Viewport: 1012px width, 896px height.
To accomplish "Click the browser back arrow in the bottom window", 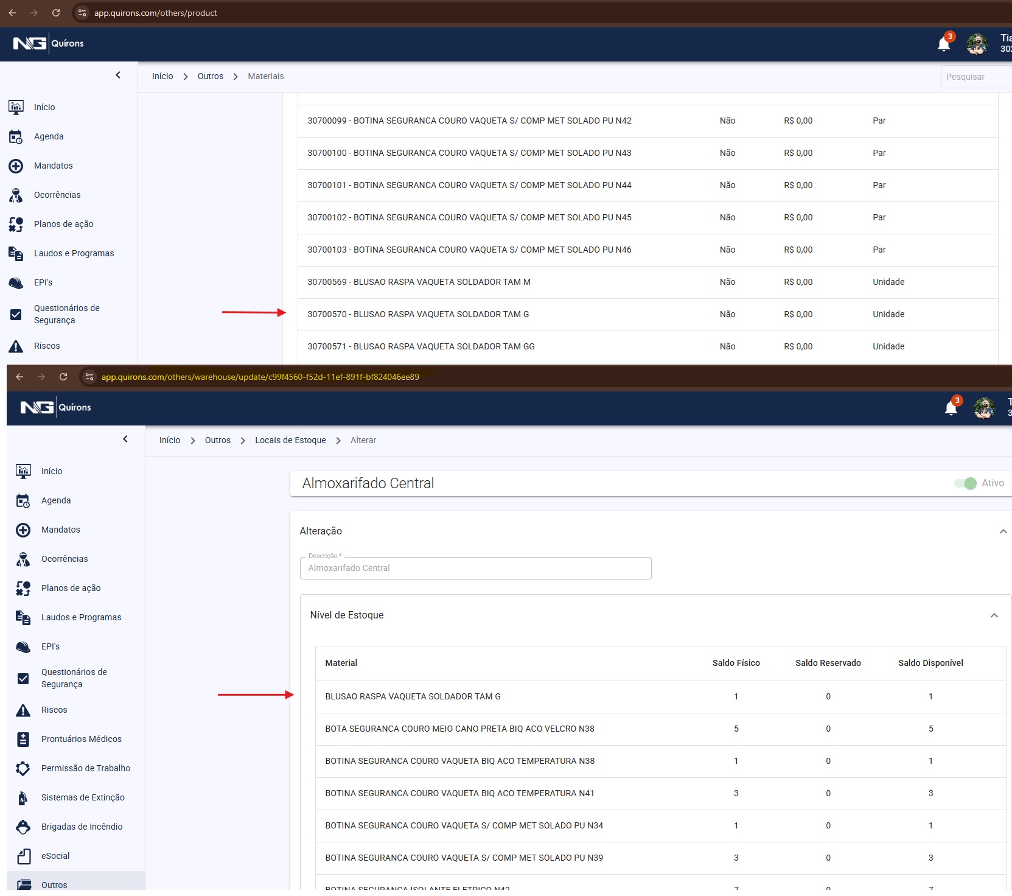I will [x=19, y=377].
